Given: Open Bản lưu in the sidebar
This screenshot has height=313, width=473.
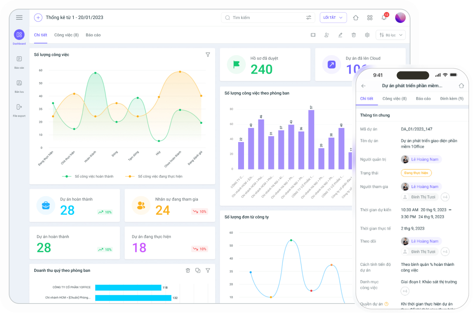Looking at the screenshot, I should [19, 83].
